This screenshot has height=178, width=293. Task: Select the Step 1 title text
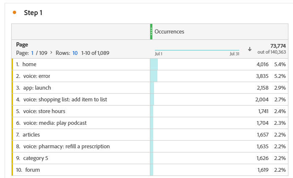pyautogui.click(x=33, y=13)
